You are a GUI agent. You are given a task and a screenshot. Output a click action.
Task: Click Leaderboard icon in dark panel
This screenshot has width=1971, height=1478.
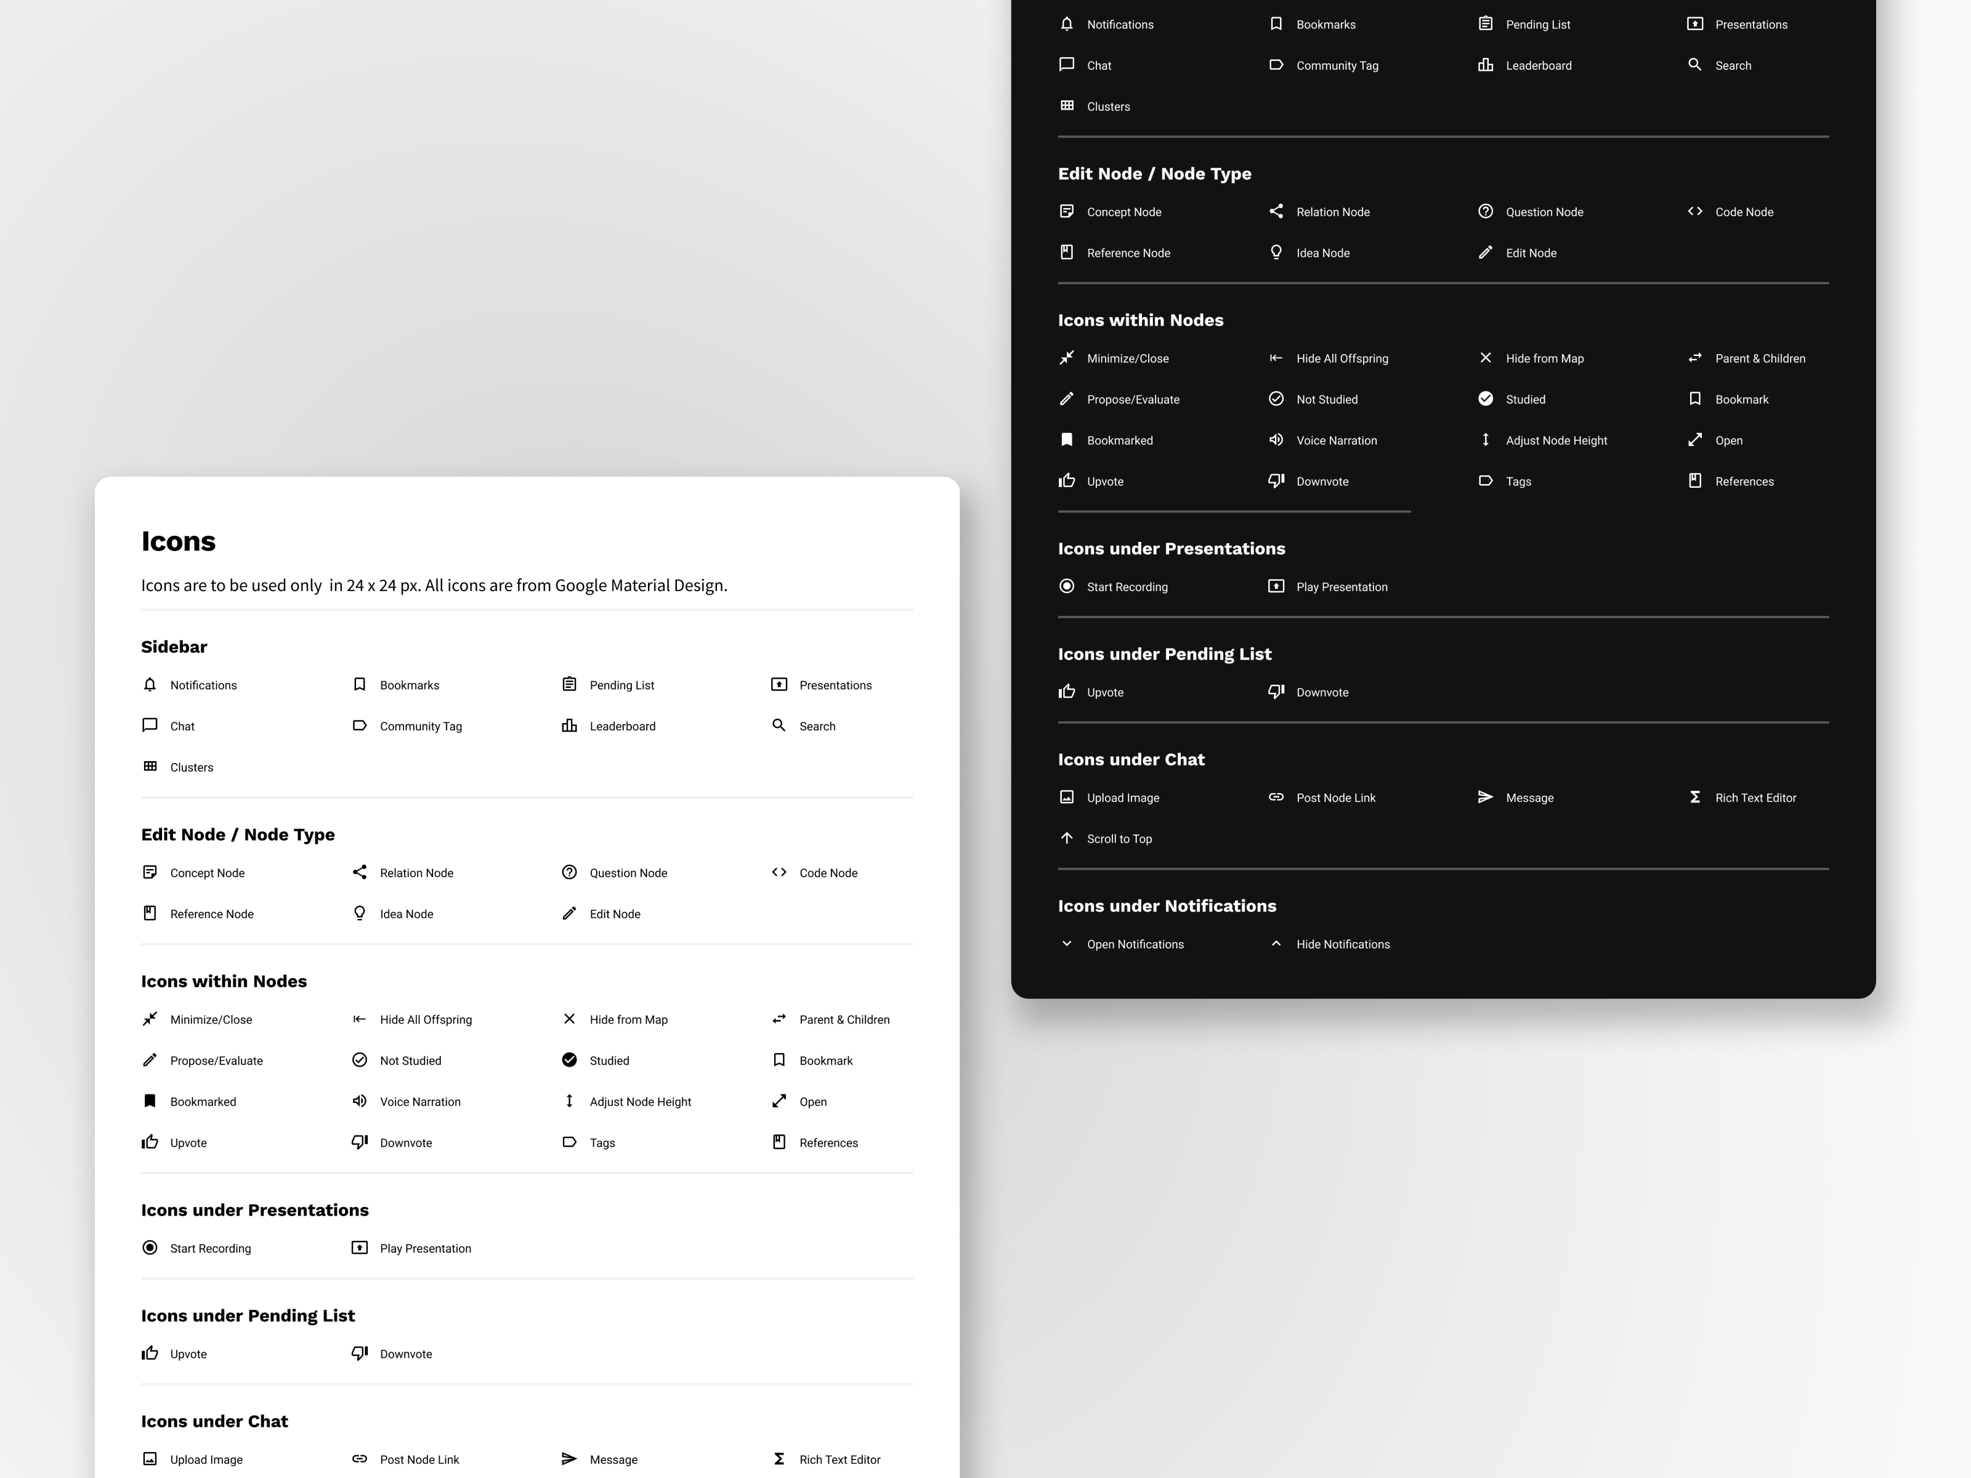point(1486,64)
